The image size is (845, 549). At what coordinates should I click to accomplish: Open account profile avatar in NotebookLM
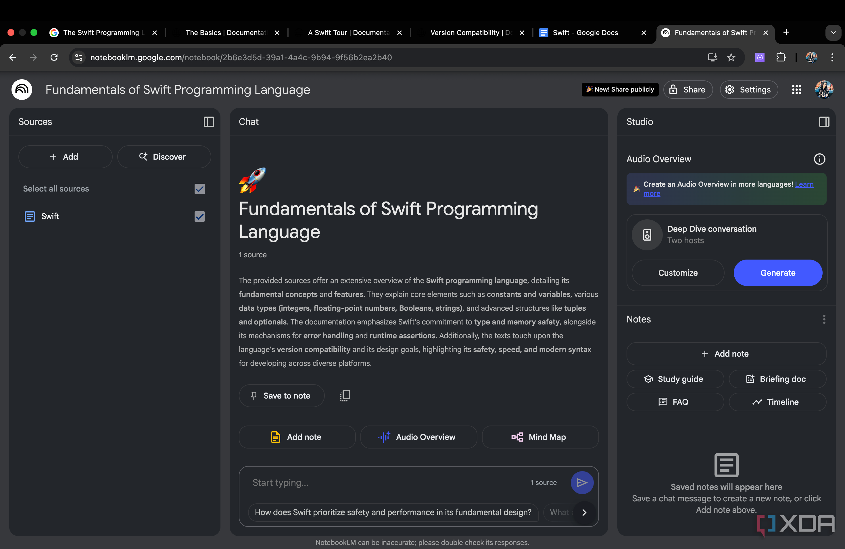824,89
